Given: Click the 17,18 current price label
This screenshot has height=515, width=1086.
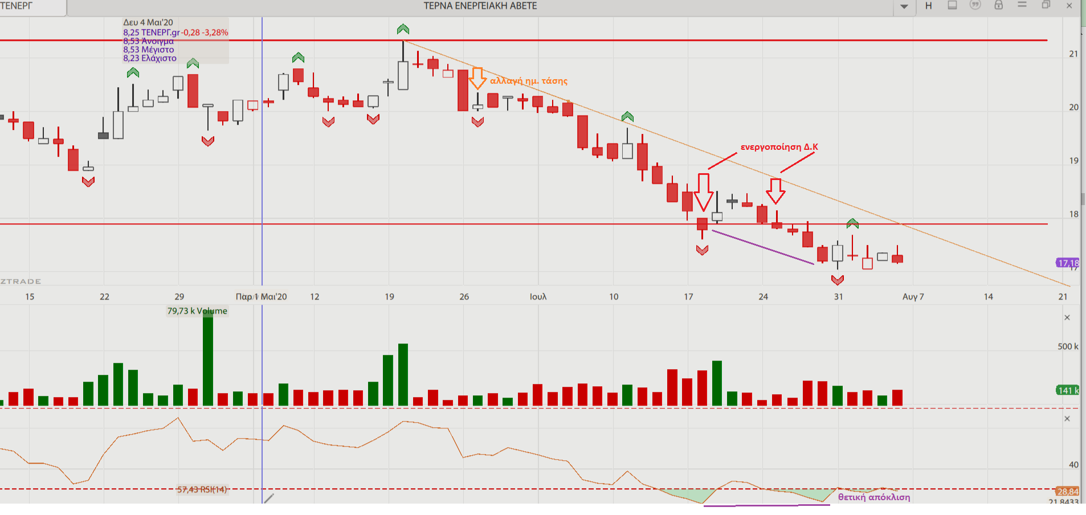Looking at the screenshot, I should click(1068, 263).
